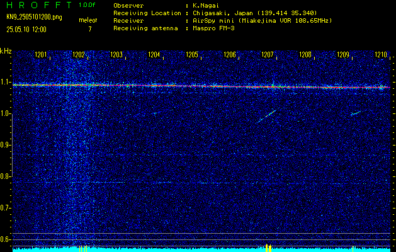Select the version label 1.00f
The height and width of the screenshot is (252, 396).
87,5
